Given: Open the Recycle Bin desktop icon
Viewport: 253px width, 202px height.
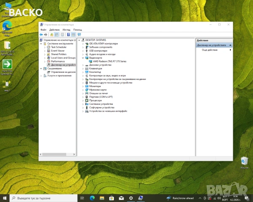Looking at the screenshot, I should tap(244, 162).
